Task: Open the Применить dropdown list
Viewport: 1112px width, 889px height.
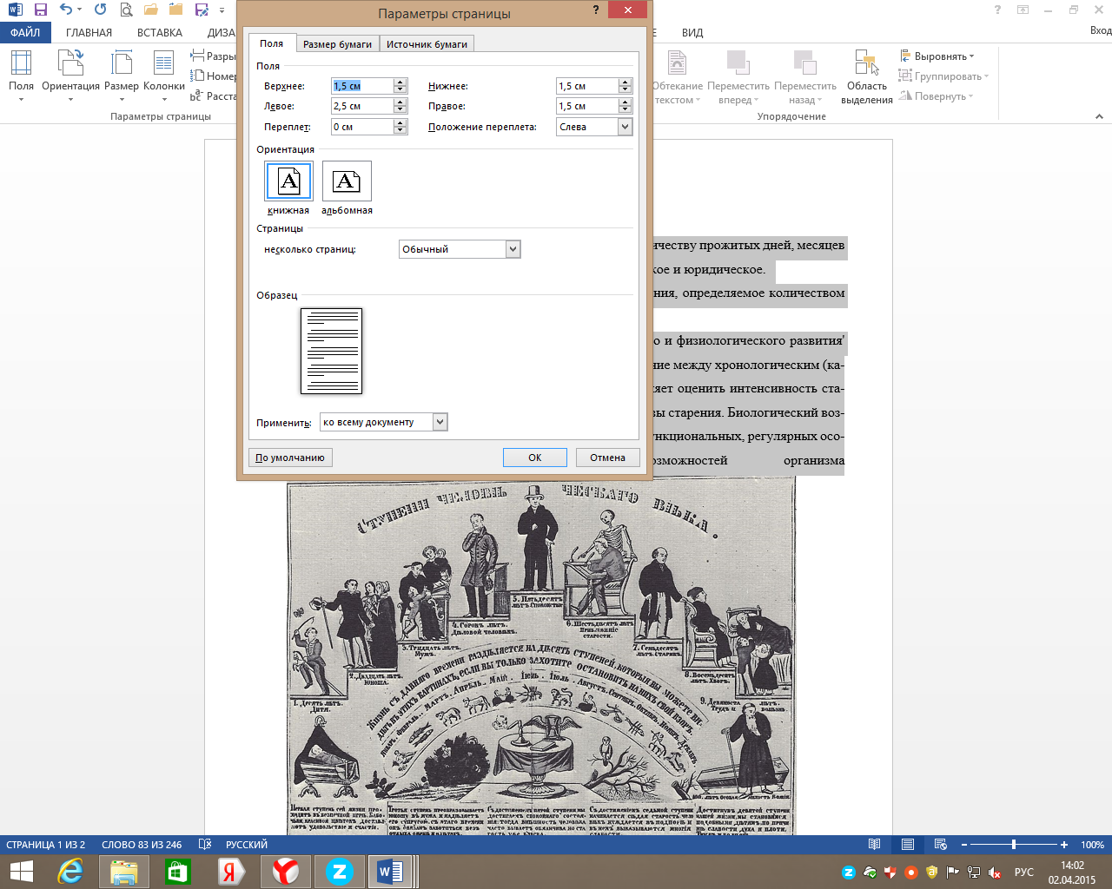Action: (x=440, y=422)
